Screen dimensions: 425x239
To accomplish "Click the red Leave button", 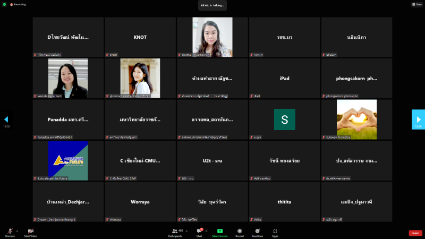I will click(415, 233).
